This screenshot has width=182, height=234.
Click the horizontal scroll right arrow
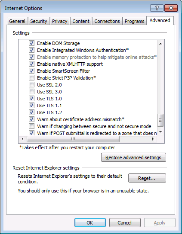pos(153,139)
